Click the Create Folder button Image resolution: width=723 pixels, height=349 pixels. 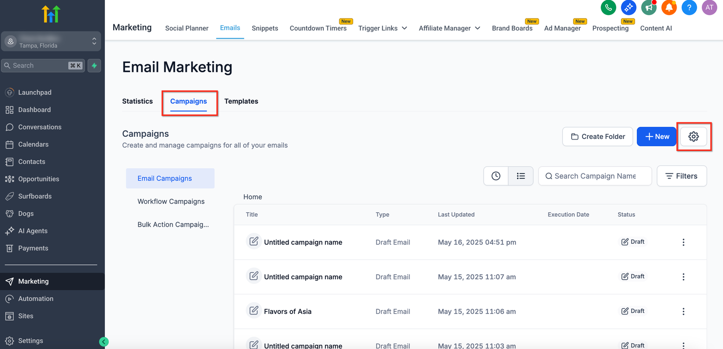click(x=598, y=137)
